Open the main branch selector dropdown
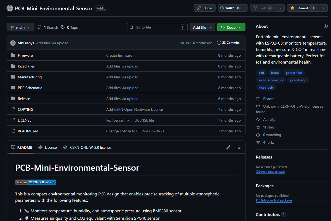The image size is (331, 221). click(x=20, y=27)
